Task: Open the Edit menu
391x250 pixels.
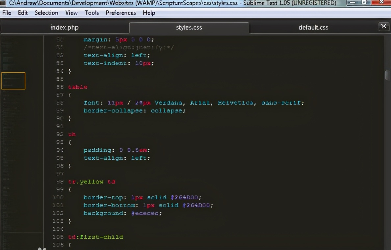Action: (23, 13)
